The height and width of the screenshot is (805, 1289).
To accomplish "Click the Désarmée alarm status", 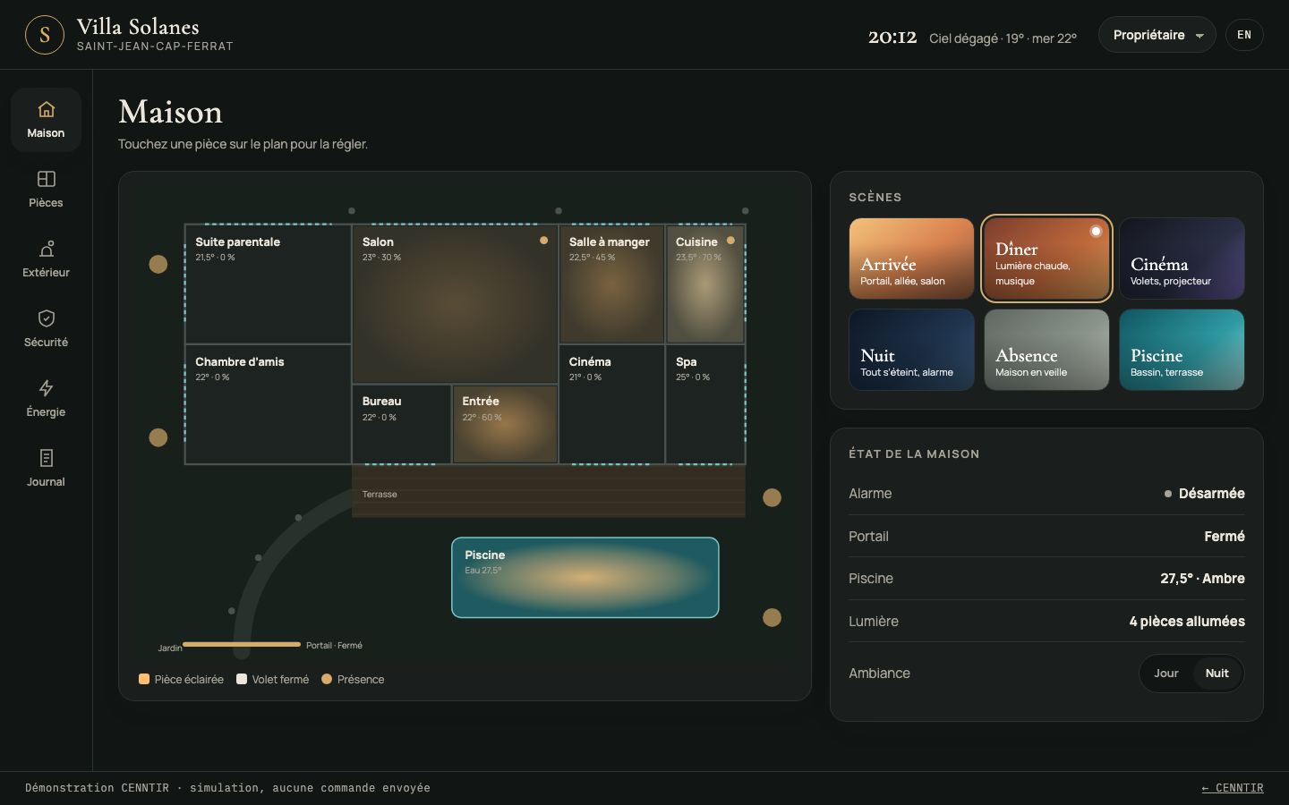I will point(1205,494).
